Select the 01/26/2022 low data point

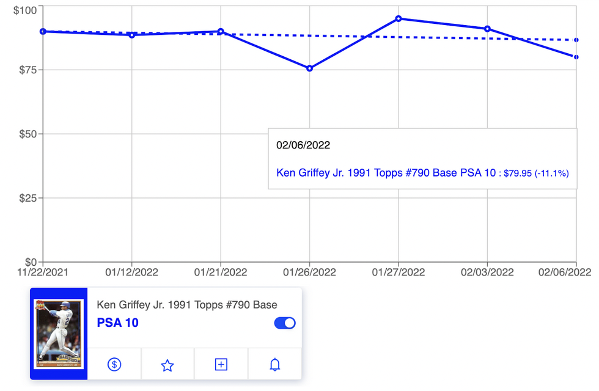[310, 68]
